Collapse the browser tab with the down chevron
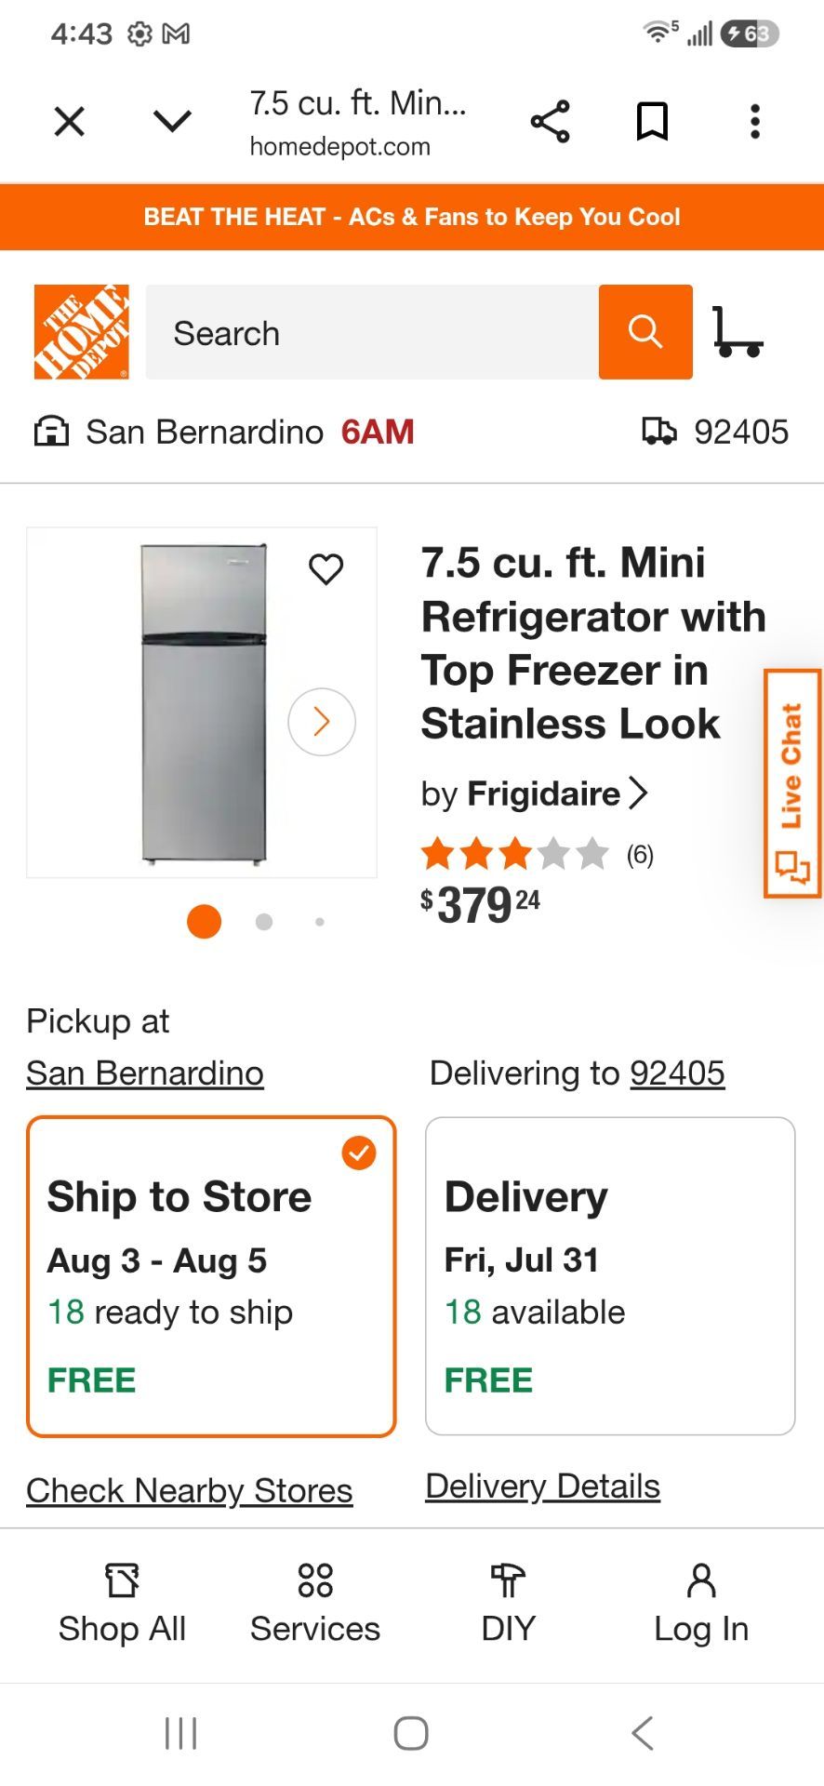Screen dimensions: 824x1786 (x=172, y=122)
